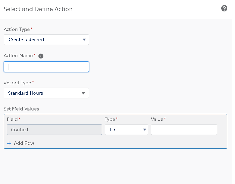This screenshot has height=184, width=235.
Task: Expand the Record Type arrow button
Action: [83, 93]
